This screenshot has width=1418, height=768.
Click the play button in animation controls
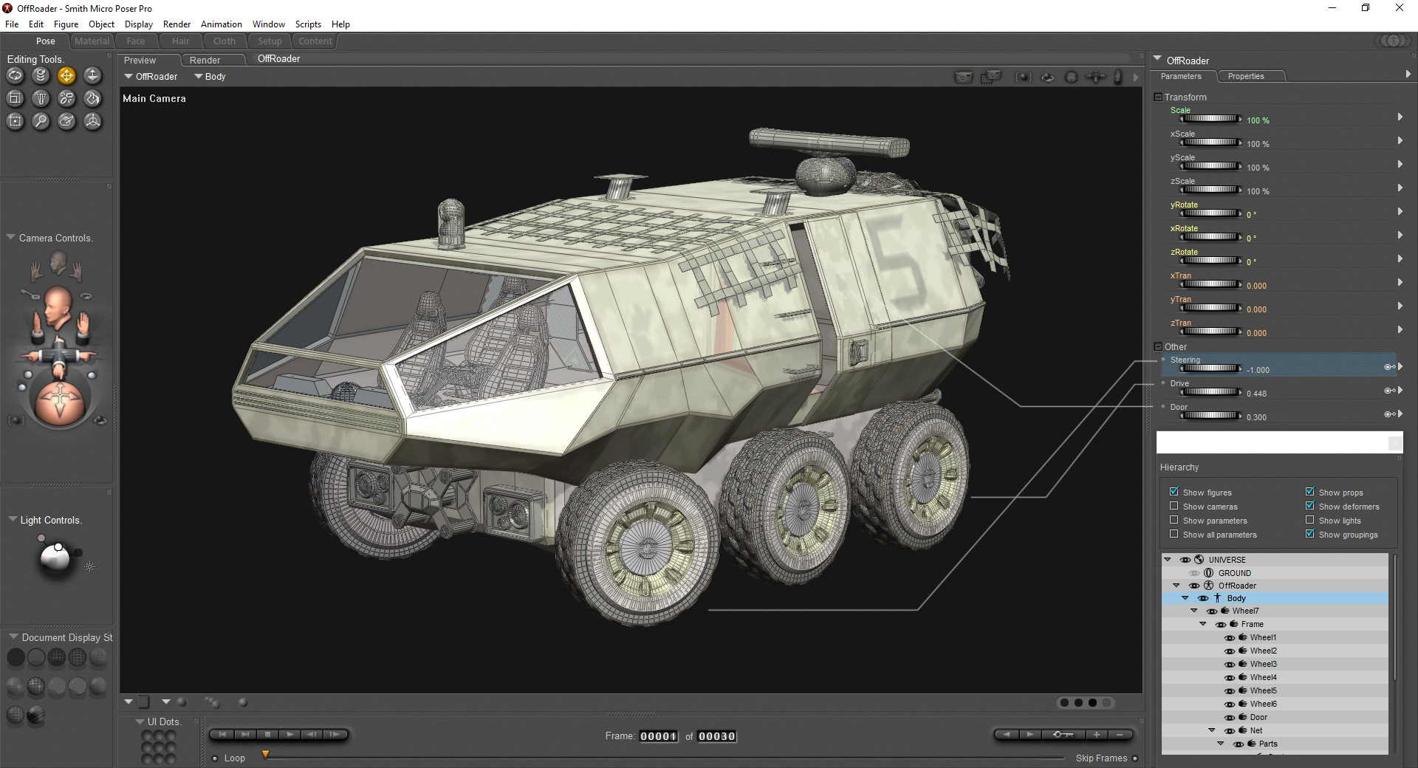290,735
